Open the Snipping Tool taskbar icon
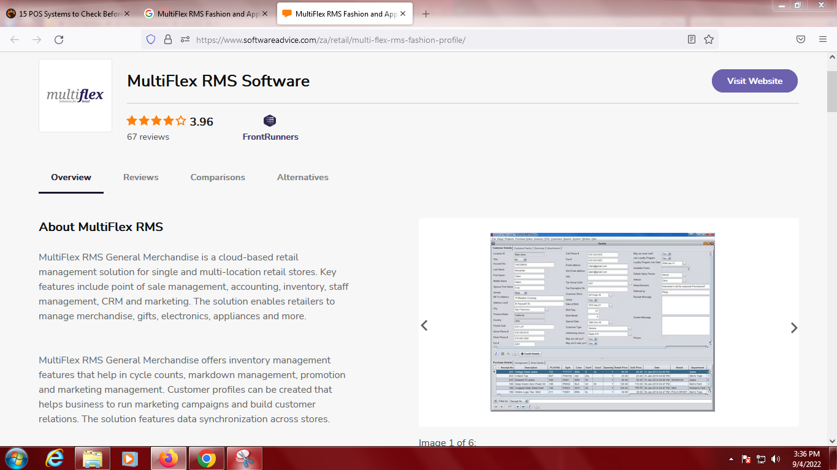Screen dimensions: 837x470 click(244, 458)
